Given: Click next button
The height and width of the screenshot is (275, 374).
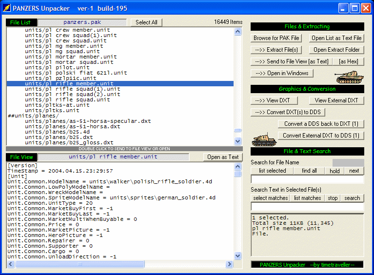Looking at the screenshot, I should pyautogui.click(x=354, y=171).
